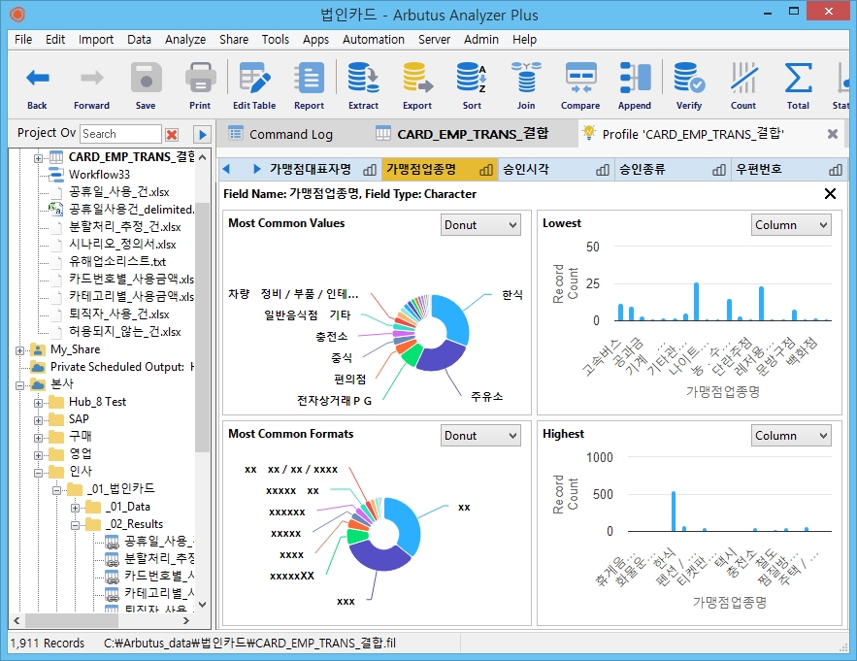Switch to the CARD_EMP_TRANS_결합 table tab
Viewport: 857px width, 661px height.
point(463,134)
